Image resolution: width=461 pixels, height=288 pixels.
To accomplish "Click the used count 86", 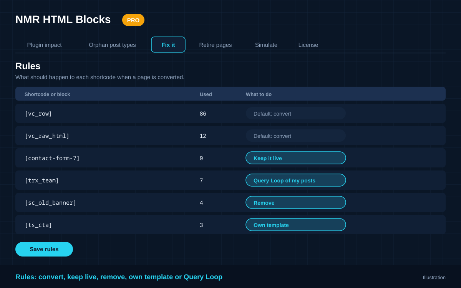I will 203,114.
